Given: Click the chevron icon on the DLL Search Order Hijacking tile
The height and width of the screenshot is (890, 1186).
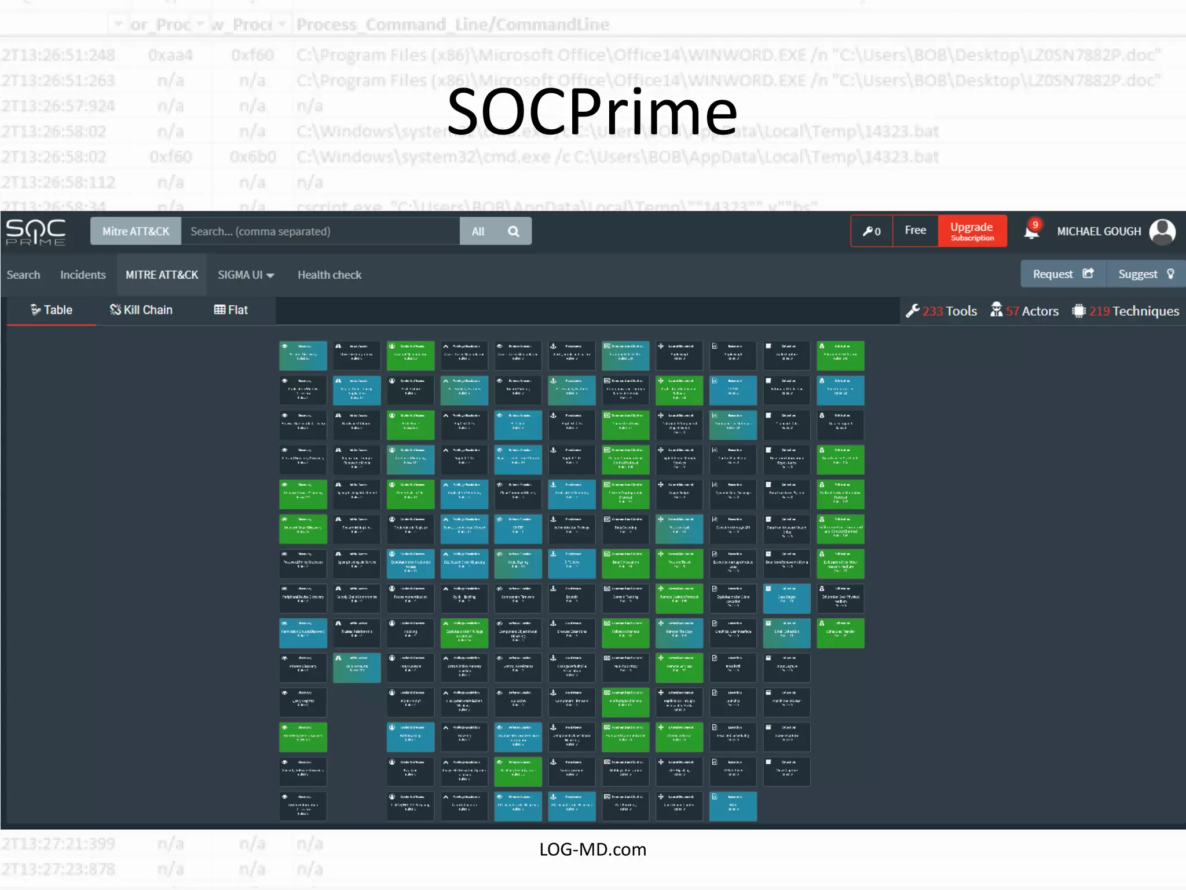Looking at the screenshot, I should click(446, 554).
